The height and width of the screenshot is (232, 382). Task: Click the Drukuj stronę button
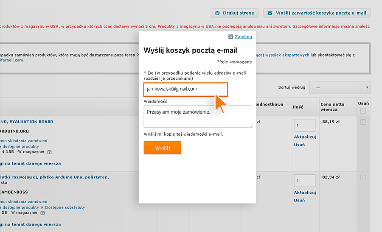point(234,13)
